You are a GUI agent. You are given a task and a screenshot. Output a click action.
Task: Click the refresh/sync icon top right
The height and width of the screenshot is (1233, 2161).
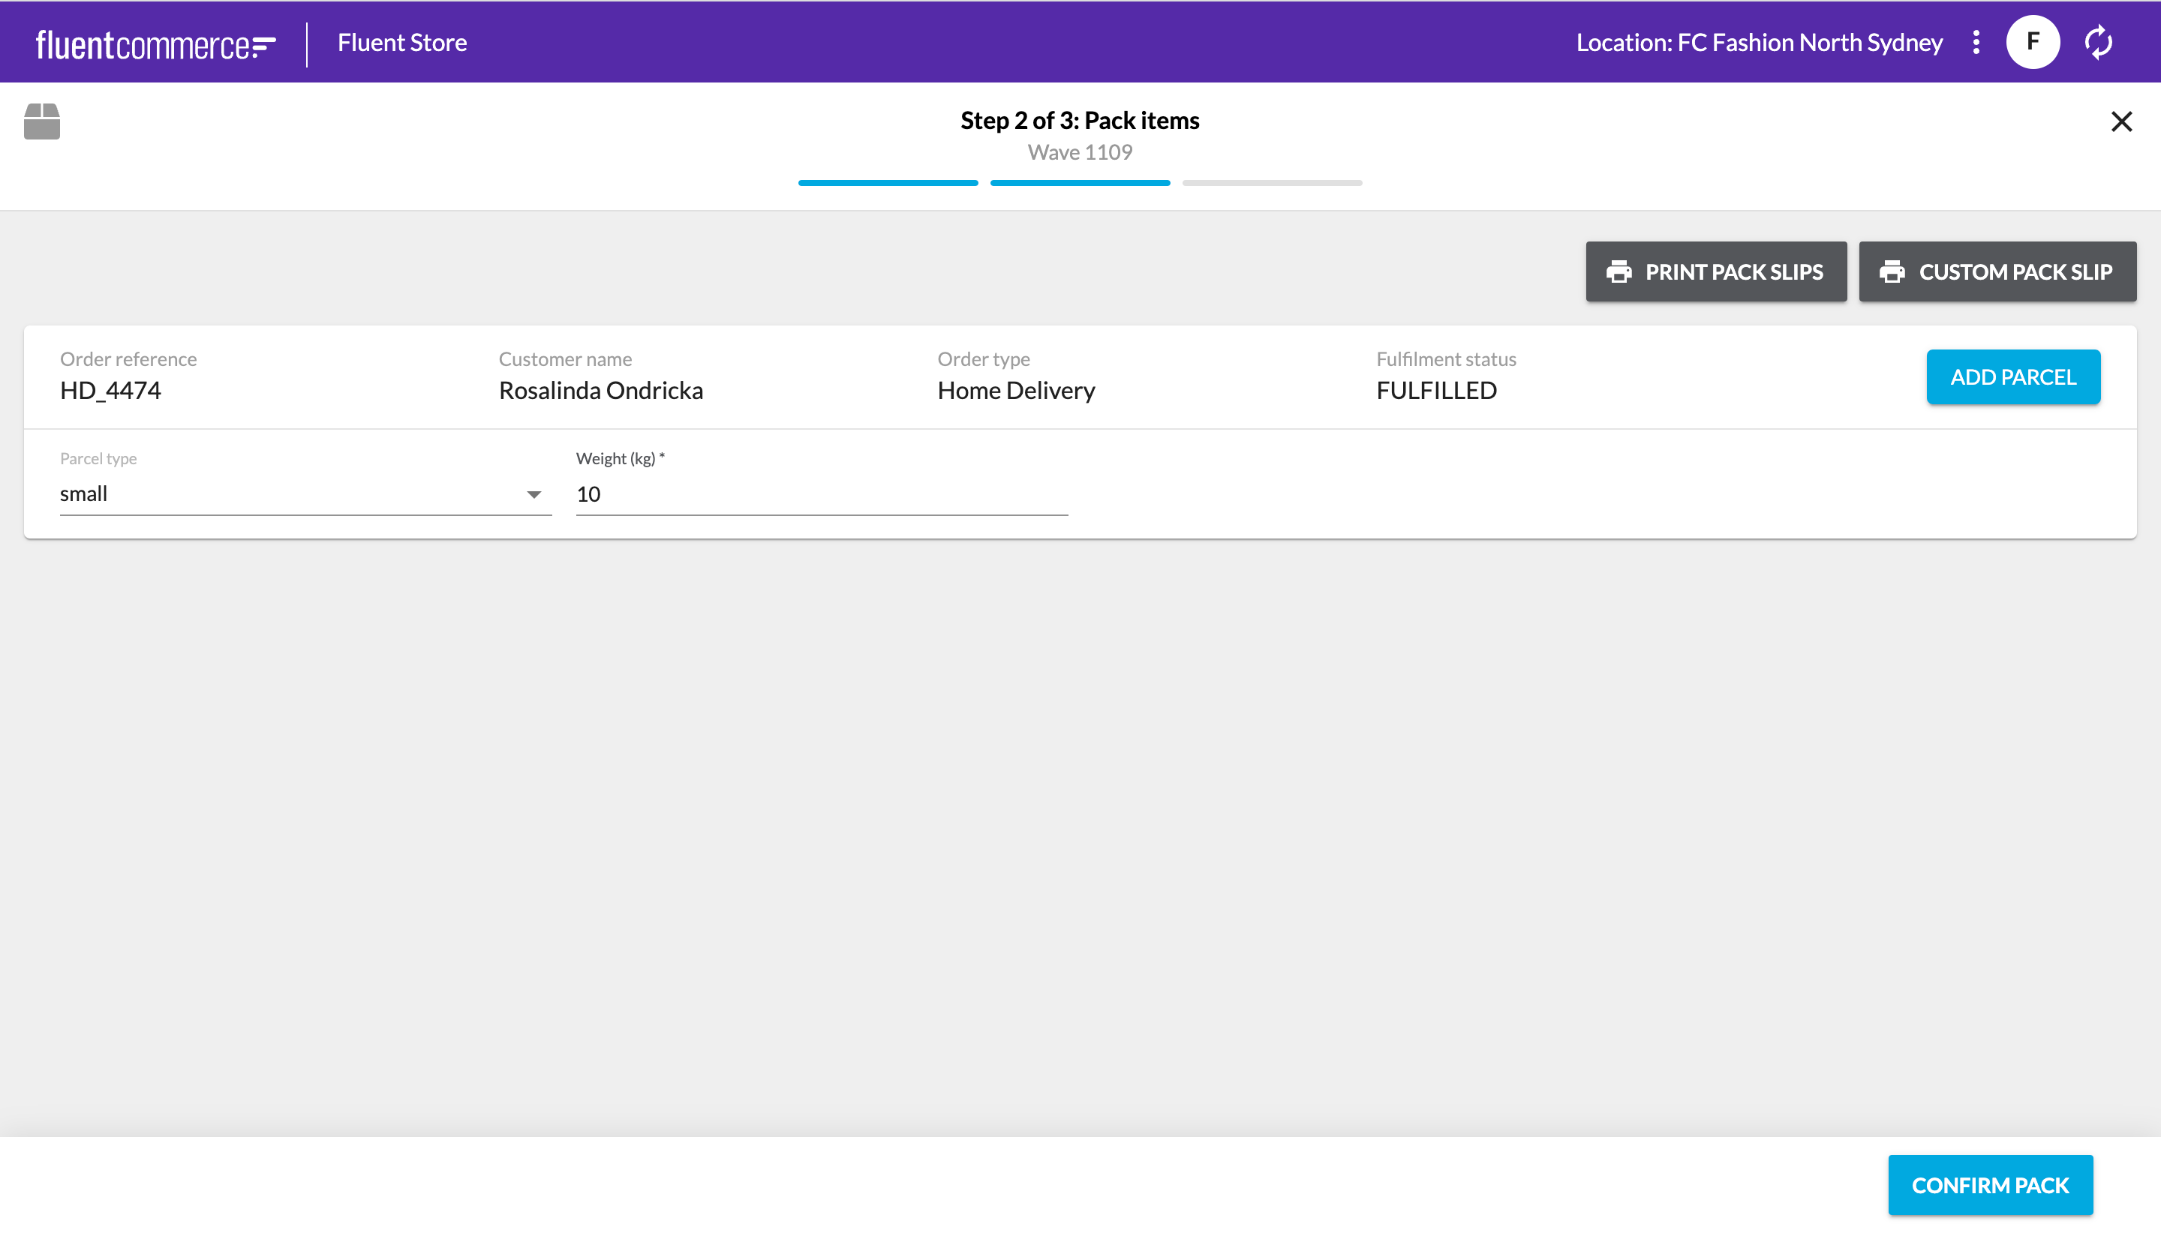click(x=2103, y=41)
